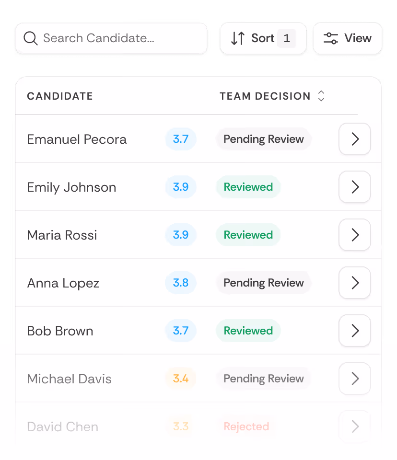This screenshot has width=397, height=460.
Task: Click the sliders View icon
Action: [331, 38]
